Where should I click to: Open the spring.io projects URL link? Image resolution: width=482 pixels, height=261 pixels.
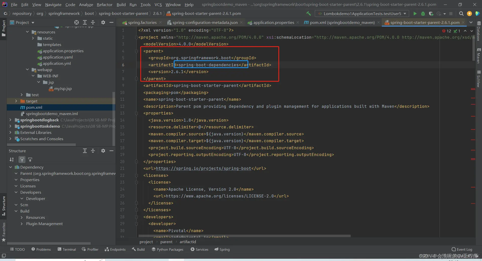click(x=203, y=168)
